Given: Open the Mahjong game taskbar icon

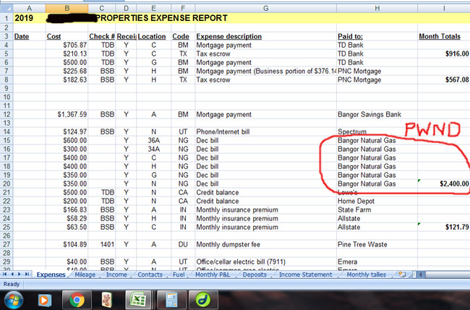Looking at the screenshot, I should (107, 300).
